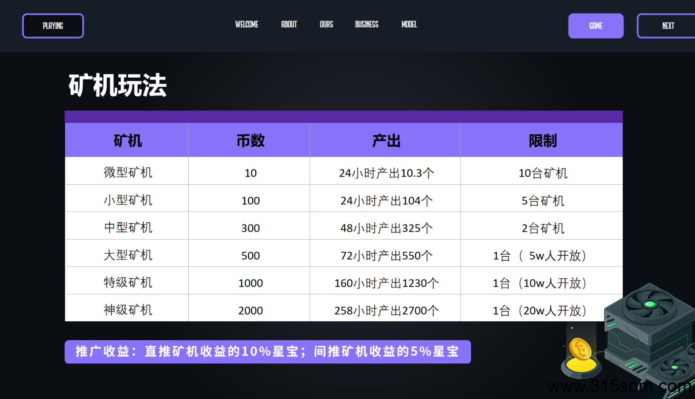Viewport: 695px width, 399px height.
Task: Go to the ABOUT menu item
Action: point(289,25)
